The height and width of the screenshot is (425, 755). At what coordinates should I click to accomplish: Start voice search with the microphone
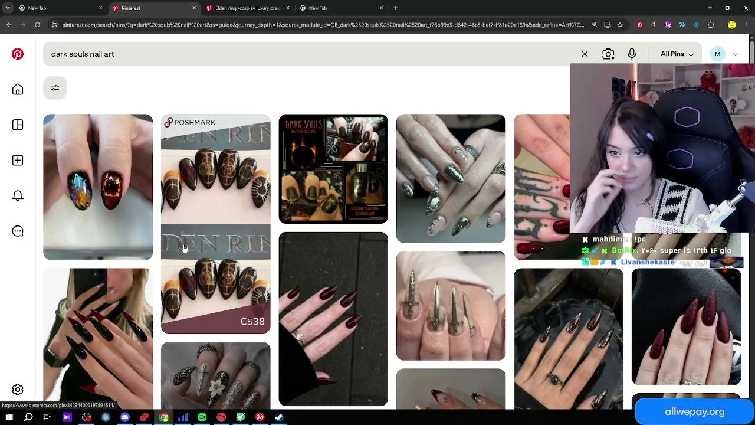632,54
